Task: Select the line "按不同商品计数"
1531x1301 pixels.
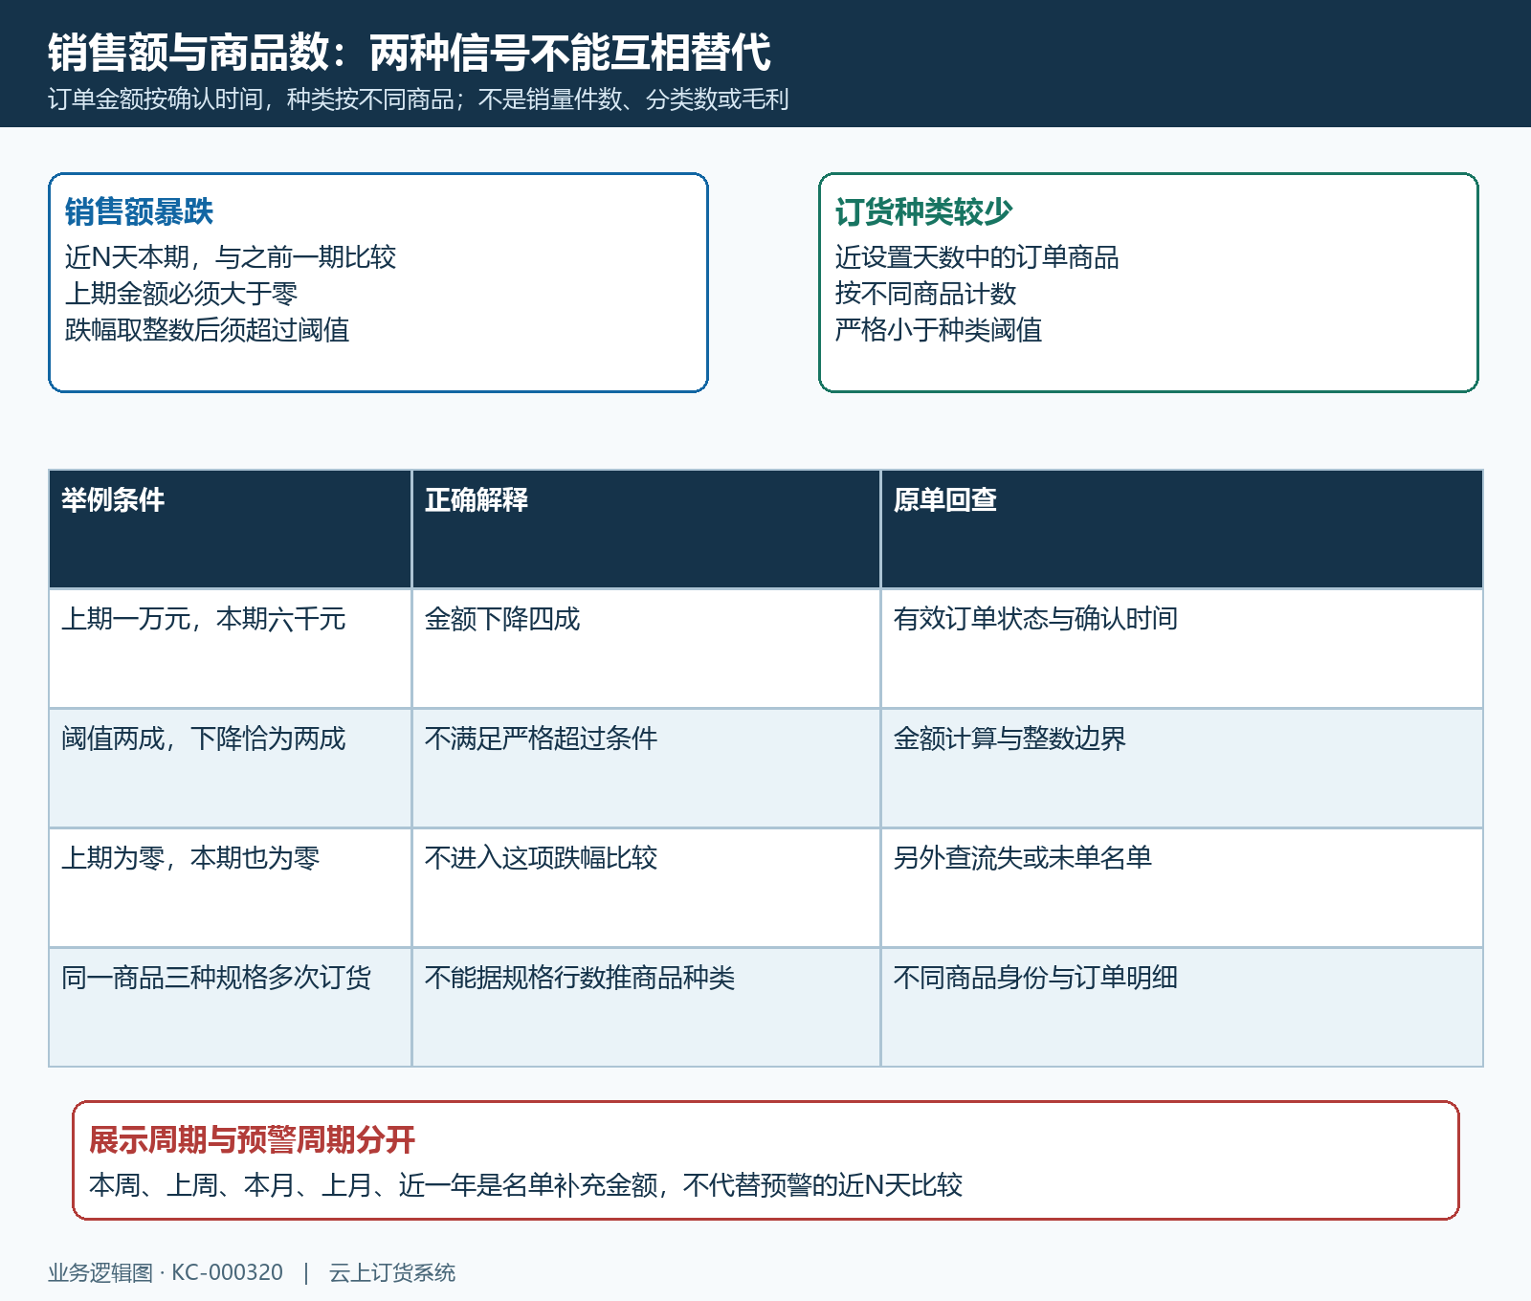Action: (925, 294)
